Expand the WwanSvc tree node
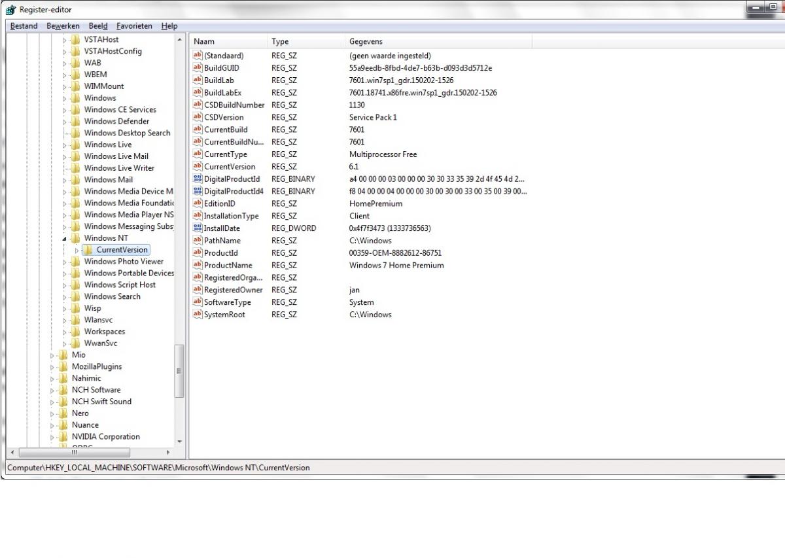The image size is (785, 558). (x=65, y=343)
